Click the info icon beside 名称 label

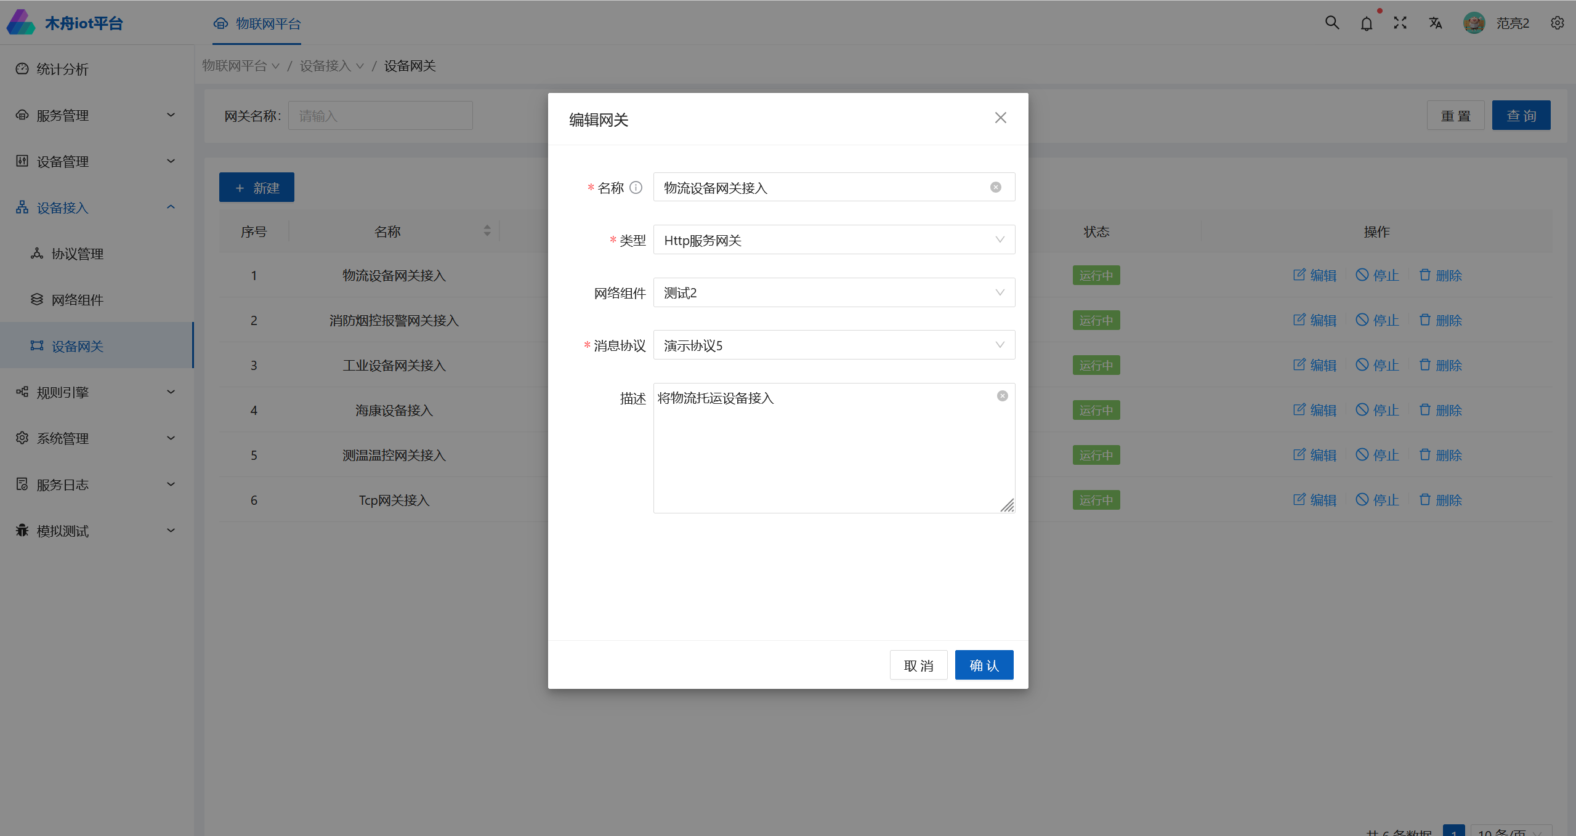636,188
